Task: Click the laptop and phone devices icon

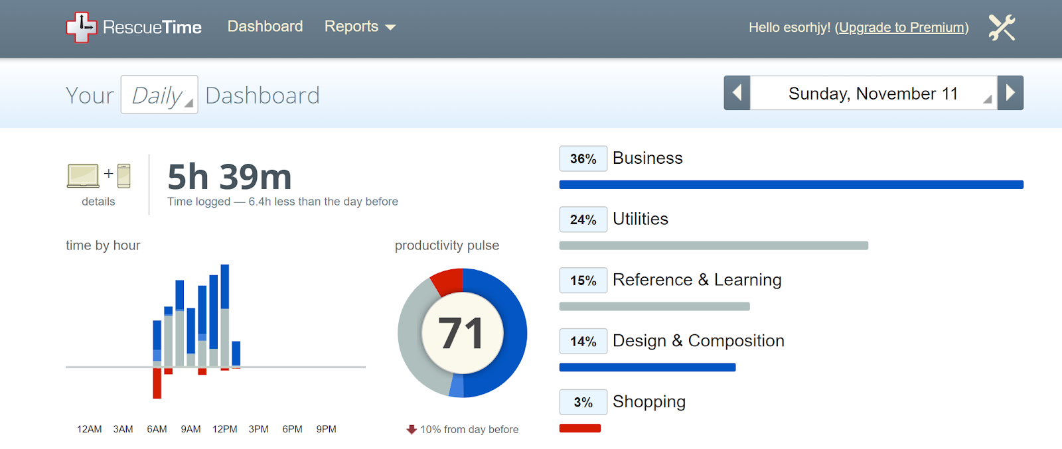Action: click(x=99, y=176)
